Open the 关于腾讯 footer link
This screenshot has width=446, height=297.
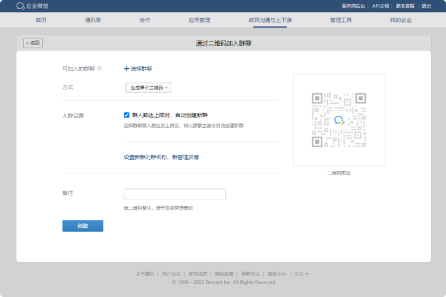click(145, 274)
